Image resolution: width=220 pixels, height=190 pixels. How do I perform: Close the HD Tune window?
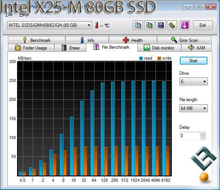click(x=211, y=7)
